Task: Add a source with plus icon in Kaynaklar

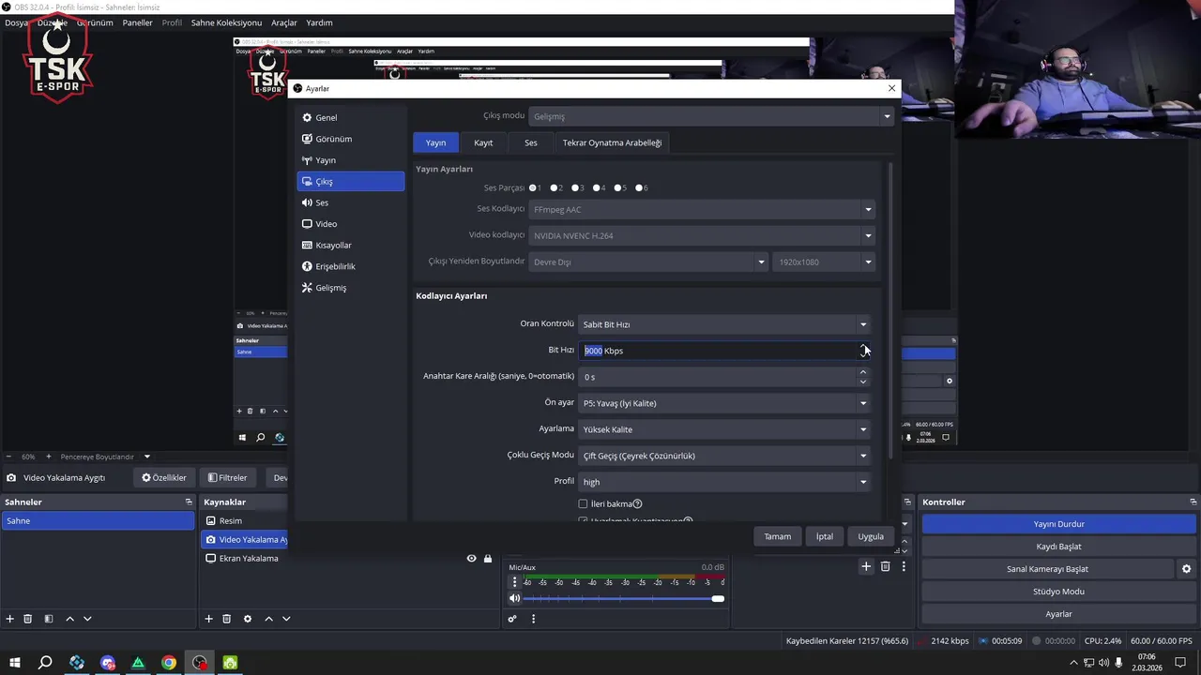Action: point(209,619)
